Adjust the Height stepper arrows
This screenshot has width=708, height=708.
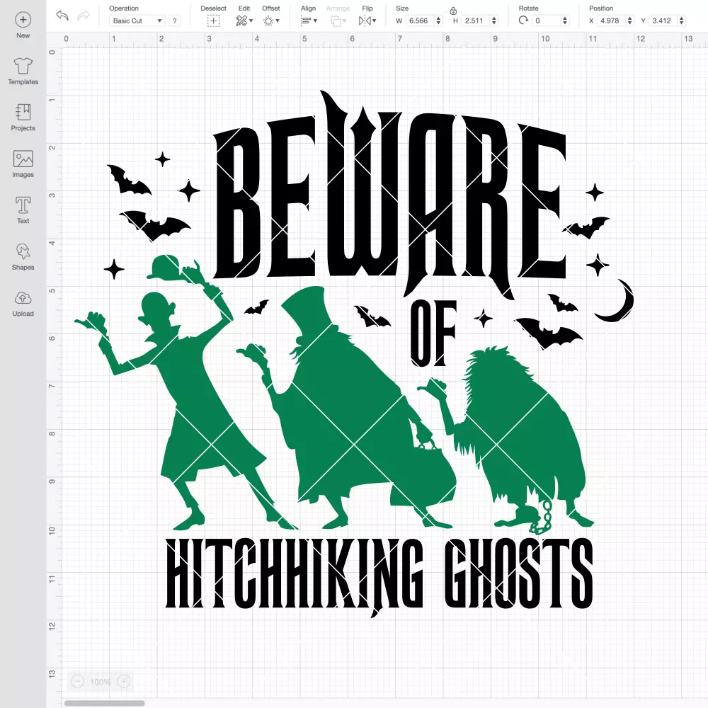(494, 21)
